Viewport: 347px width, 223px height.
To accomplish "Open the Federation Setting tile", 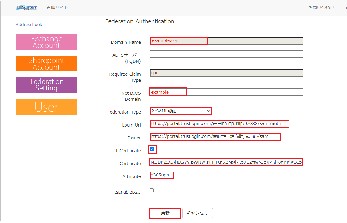I will click(x=46, y=85).
